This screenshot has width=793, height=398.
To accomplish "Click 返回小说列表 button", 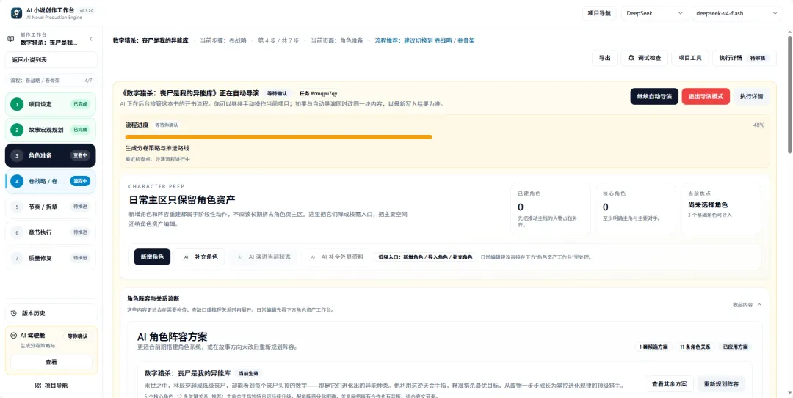I will pyautogui.click(x=51, y=59).
